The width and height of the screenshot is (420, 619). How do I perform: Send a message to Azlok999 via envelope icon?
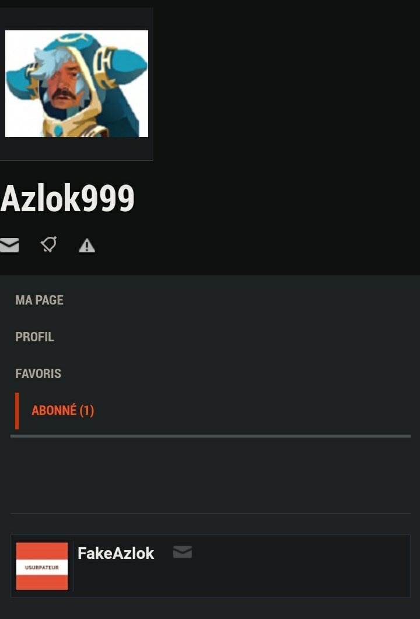9,245
